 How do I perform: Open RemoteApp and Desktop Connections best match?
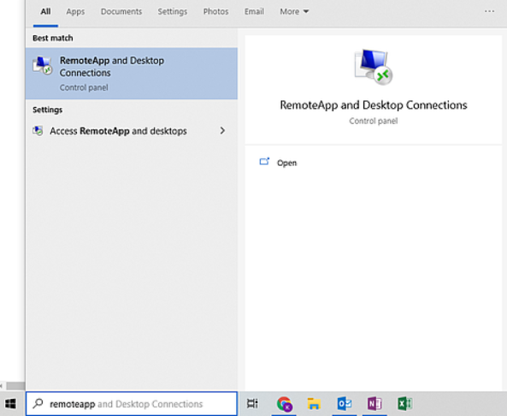pos(132,74)
